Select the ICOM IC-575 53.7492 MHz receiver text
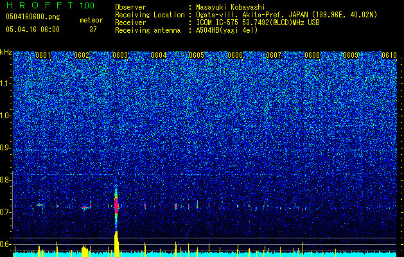The image size is (404, 257). pyautogui.click(x=258, y=22)
